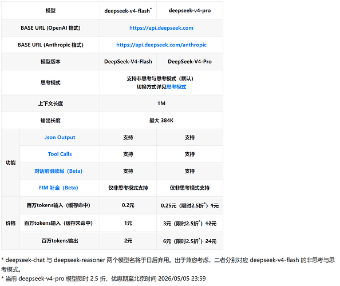
Task: Click the deepseek-v4-pro header cell
Action: (x=189, y=10)
